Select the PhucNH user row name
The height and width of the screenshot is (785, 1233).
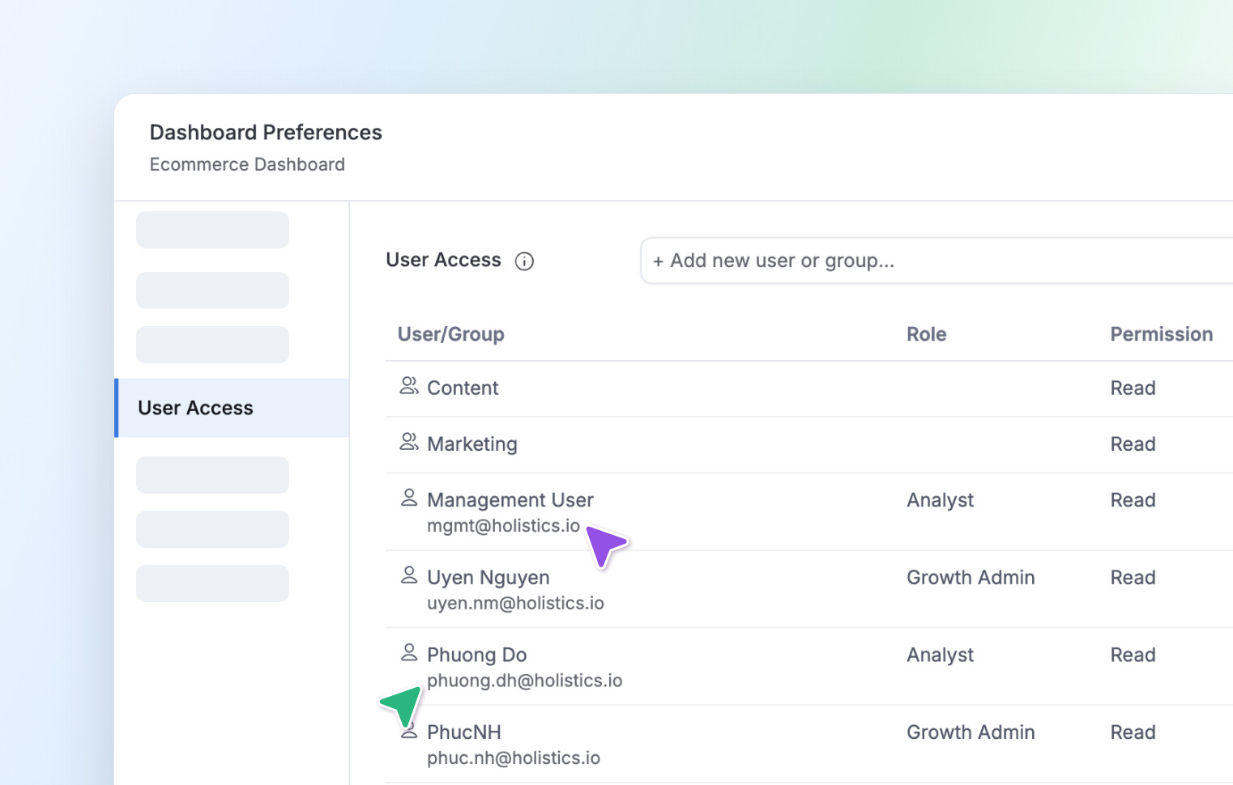[x=463, y=732]
